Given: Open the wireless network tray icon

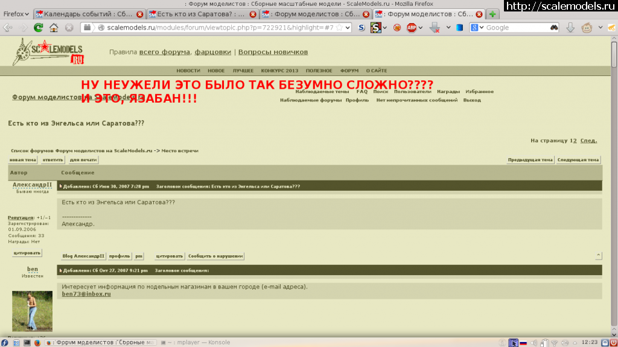Looking at the screenshot, I should click(554, 343).
